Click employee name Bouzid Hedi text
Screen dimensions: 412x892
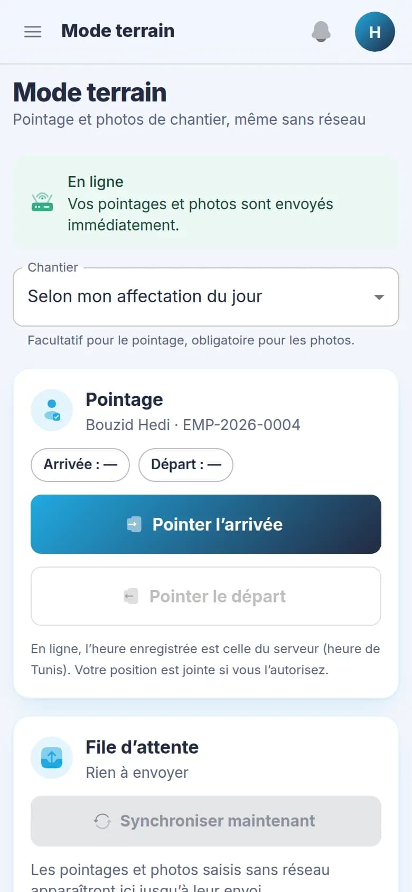point(128,425)
